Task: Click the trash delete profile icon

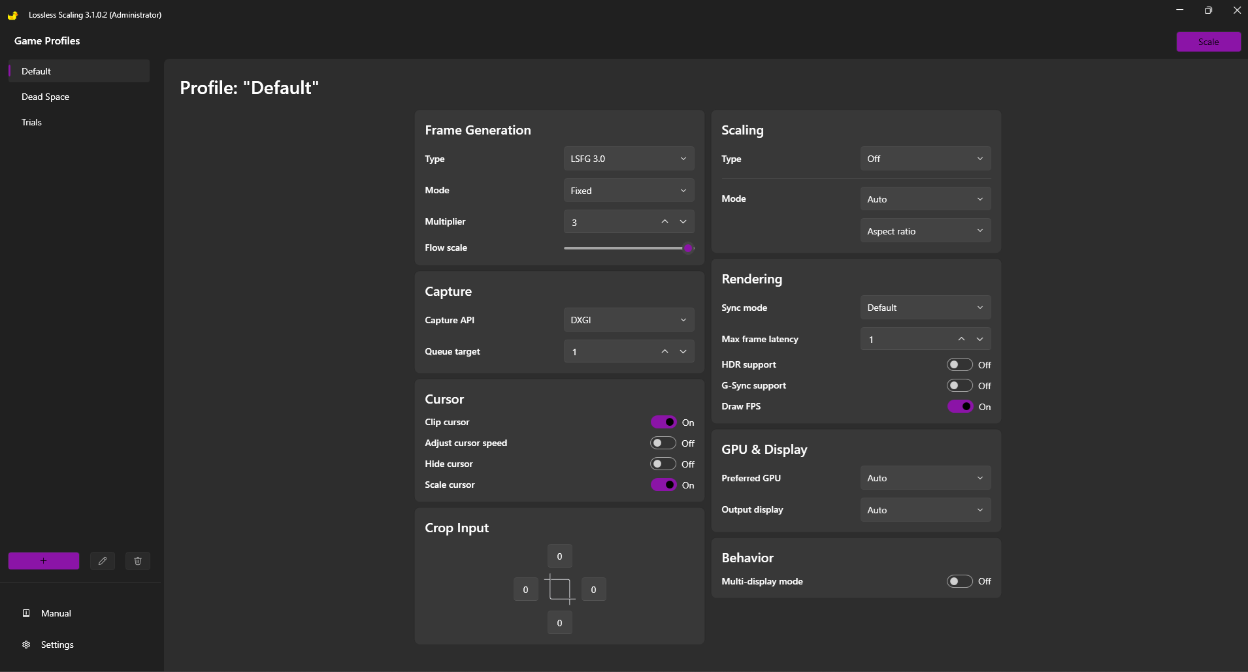Action: (138, 561)
